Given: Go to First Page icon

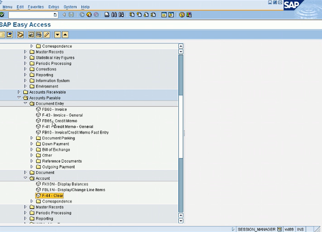Looking at the screenshot, I should click(132, 15).
